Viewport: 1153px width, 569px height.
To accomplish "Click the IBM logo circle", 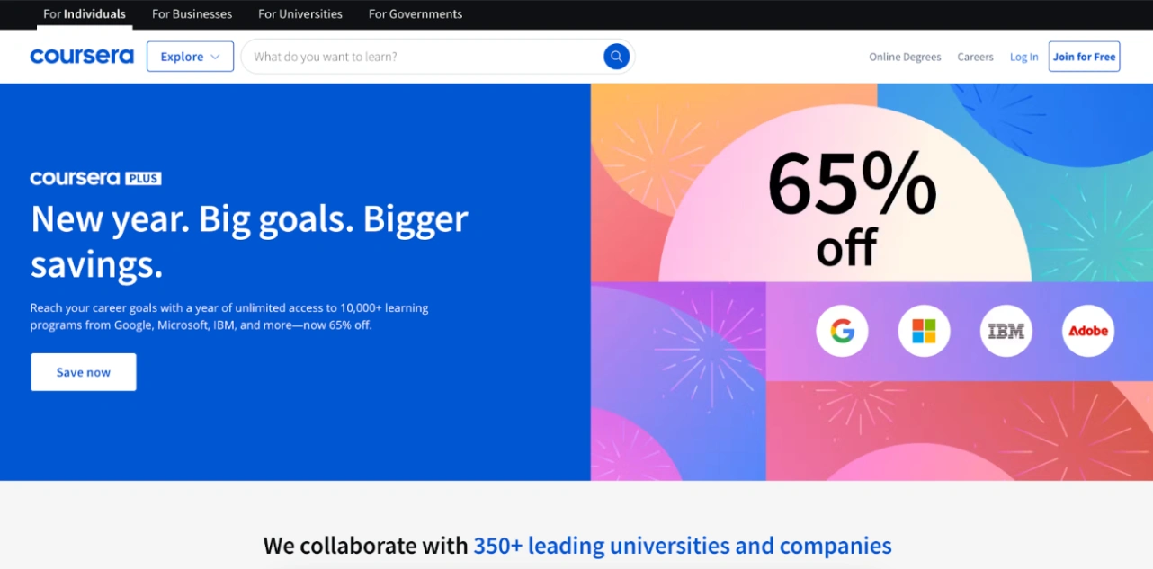I will 1006,331.
